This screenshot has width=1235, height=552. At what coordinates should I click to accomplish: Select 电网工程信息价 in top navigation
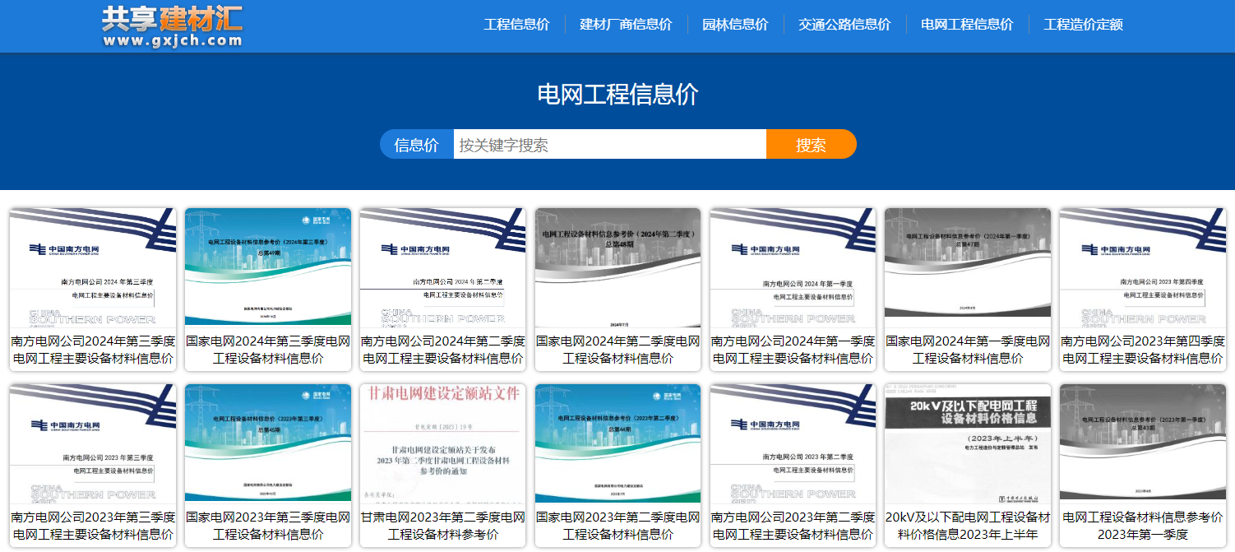click(x=967, y=25)
